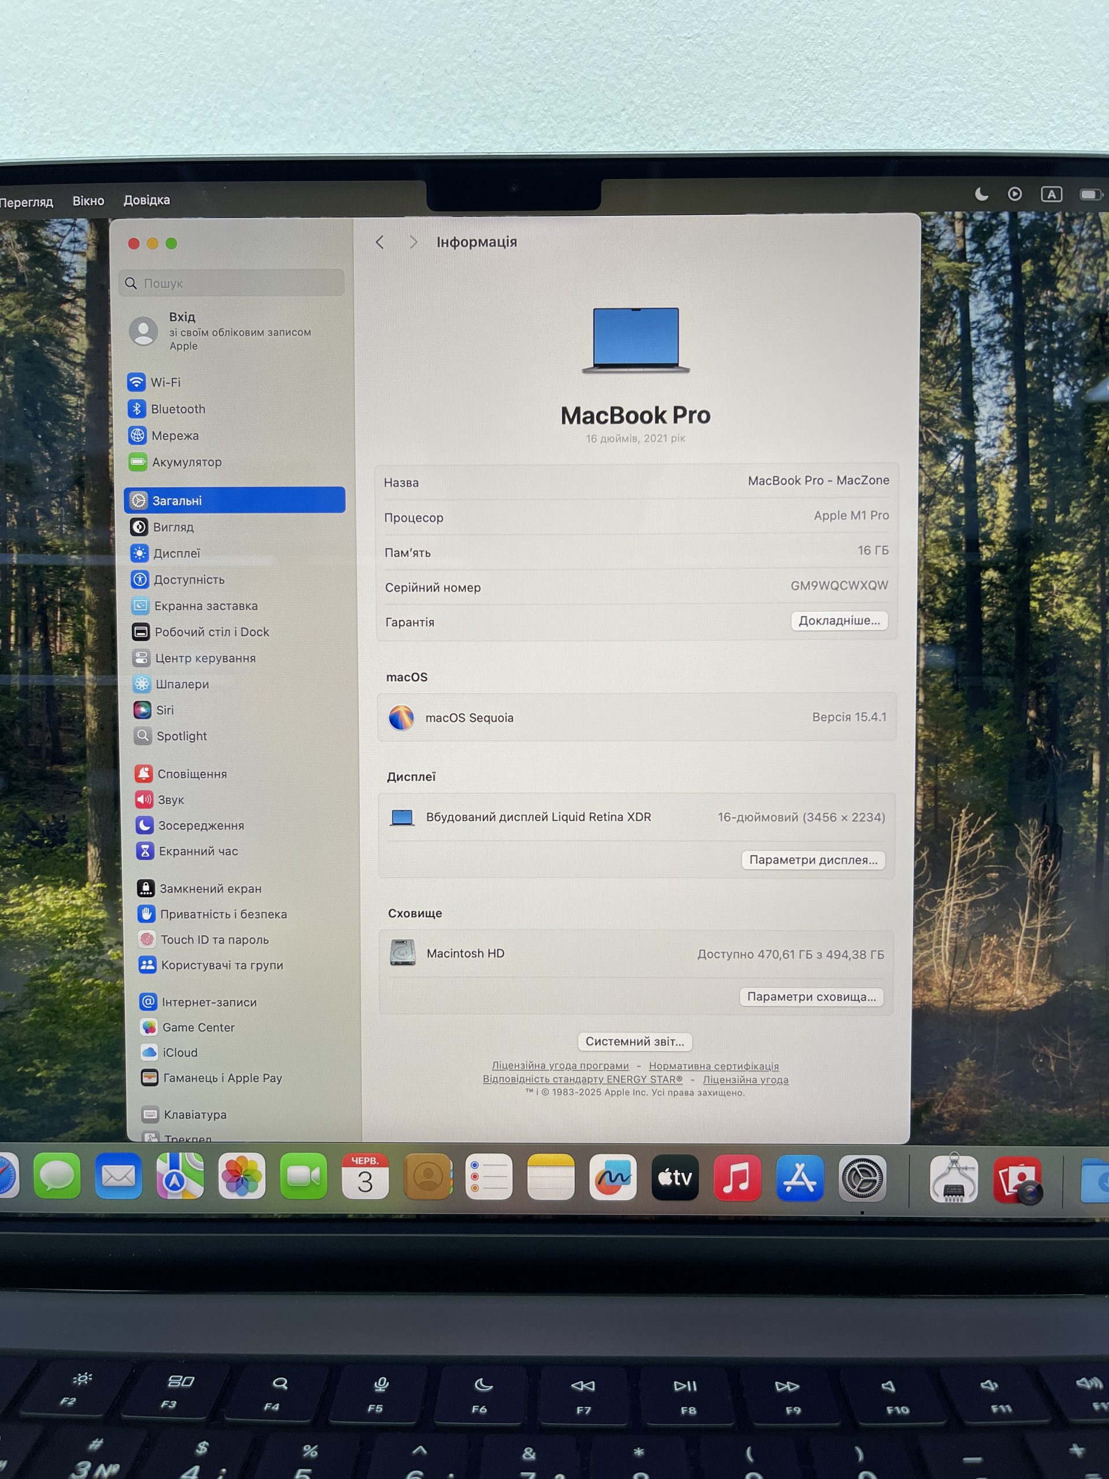Click the MacBook Pro - MacZone name value

(818, 480)
